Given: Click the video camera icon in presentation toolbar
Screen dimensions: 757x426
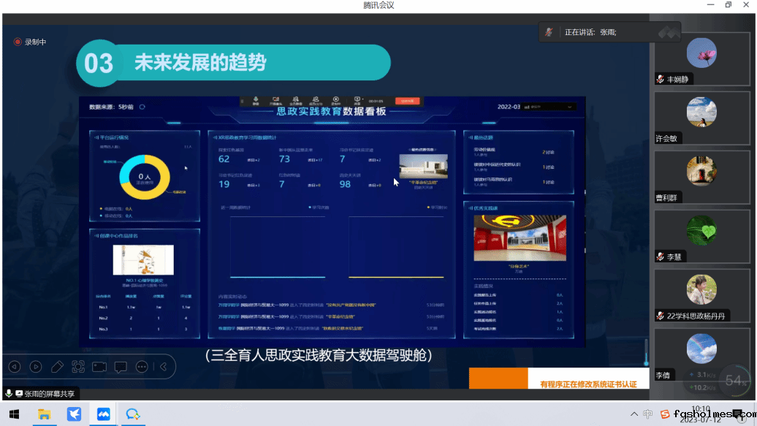Looking at the screenshot, I should 99,366.
